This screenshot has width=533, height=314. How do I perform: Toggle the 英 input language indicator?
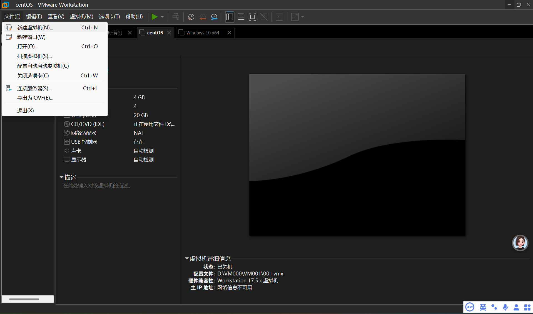[483, 307]
